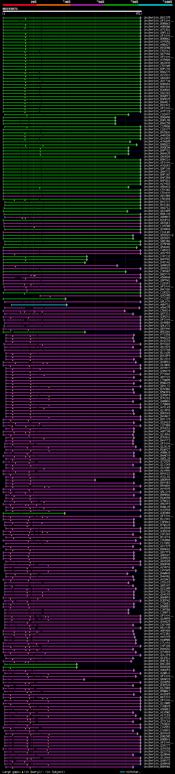Select hit label UniRef100_A7AQH5
This screenshot has width=175, height=774.
[x=157, y=141]
